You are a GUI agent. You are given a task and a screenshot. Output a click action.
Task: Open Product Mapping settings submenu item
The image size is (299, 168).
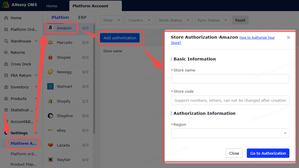(24, 164)
